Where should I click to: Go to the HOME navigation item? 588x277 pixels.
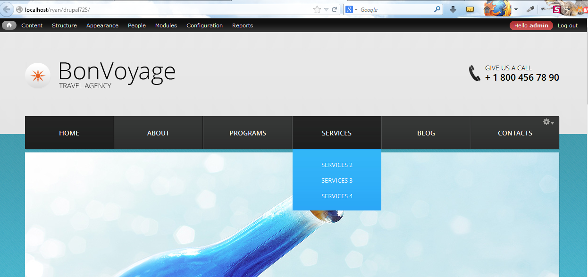tap(69, 133)
